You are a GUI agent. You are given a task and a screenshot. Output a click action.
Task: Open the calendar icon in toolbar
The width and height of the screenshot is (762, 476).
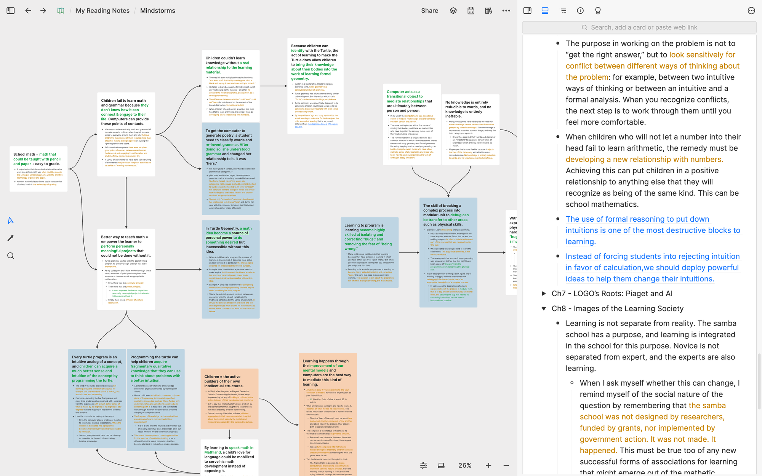[471, 11]
